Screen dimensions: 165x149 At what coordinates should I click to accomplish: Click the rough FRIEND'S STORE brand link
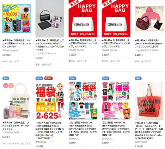click(x=147, y=50)
